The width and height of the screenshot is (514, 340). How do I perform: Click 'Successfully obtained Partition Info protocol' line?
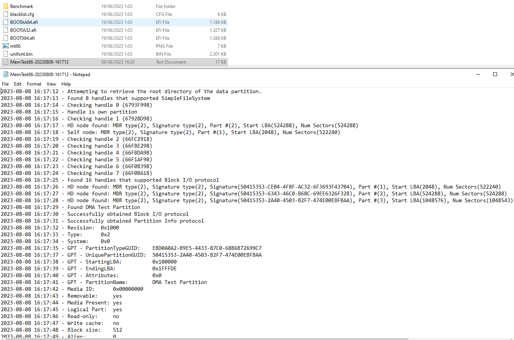click(x=102, y=221)
